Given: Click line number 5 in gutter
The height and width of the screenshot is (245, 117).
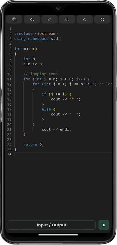Looking at the screenshot, I should tap(10, 49).
